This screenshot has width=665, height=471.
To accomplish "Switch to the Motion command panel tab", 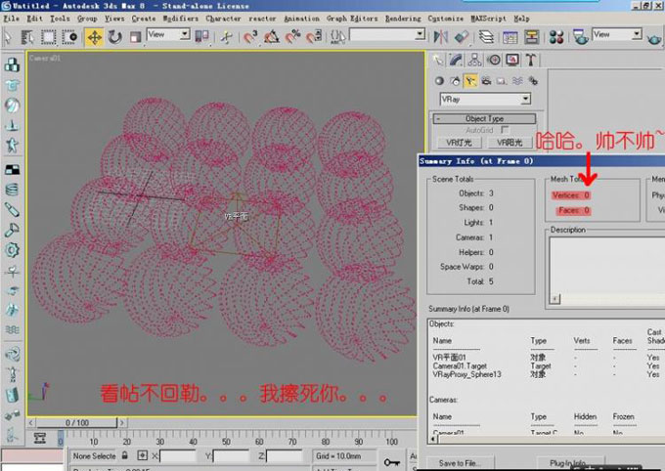I will pos(494,61).
